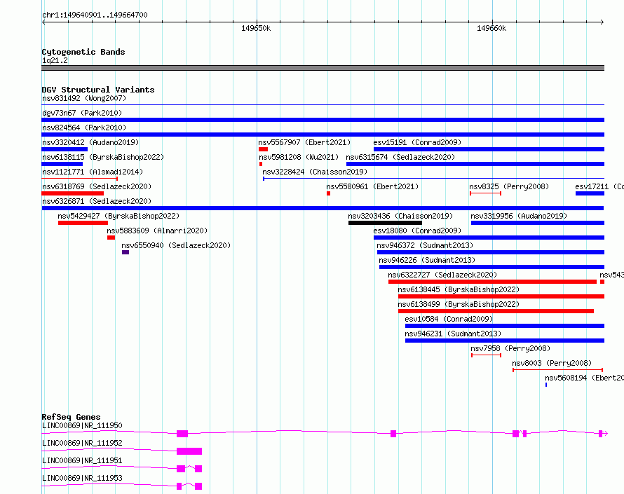Click the nsv5429427 (ByrskaBishop2022) red bar
The width and height of the screenshot is (624, 494).
[x=83, y=223]
